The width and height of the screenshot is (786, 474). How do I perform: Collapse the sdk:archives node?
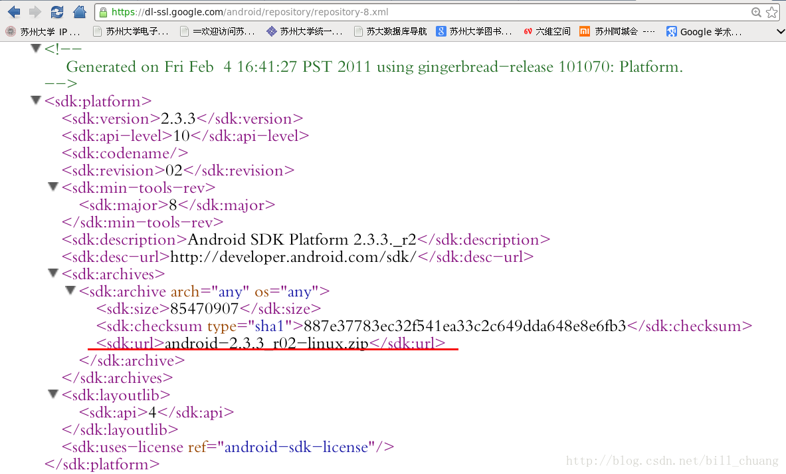click(x=53, y=273)
